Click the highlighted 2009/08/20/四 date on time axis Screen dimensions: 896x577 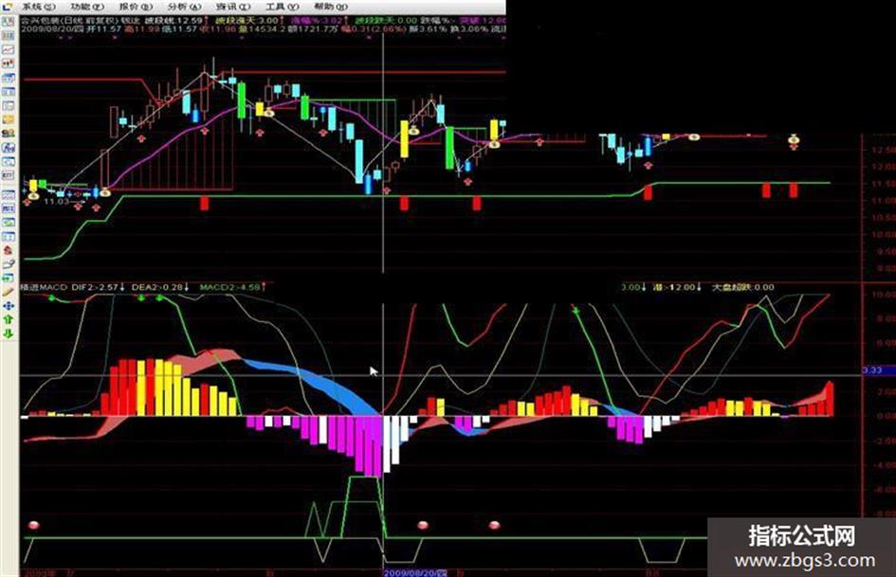[414, 572]
